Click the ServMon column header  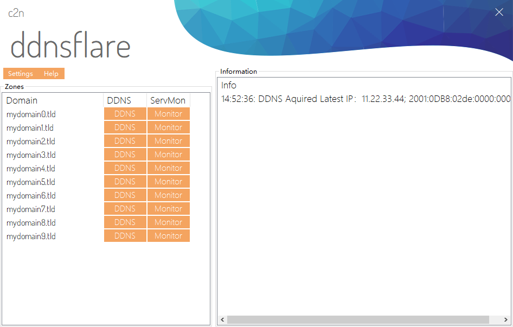pyautogui.click(x=168, y=100)
